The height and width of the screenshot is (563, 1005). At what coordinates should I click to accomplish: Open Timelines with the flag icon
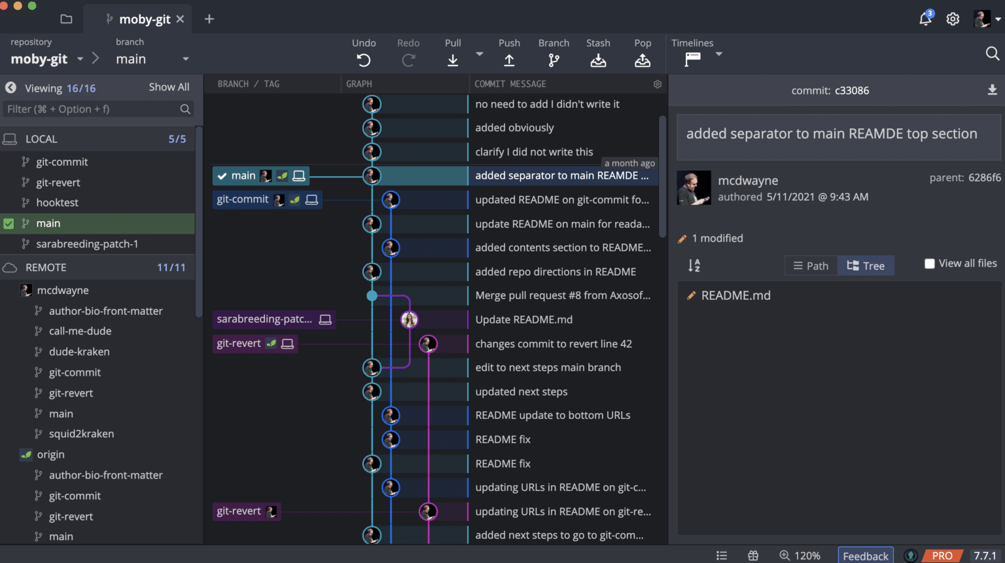point(694,58)
